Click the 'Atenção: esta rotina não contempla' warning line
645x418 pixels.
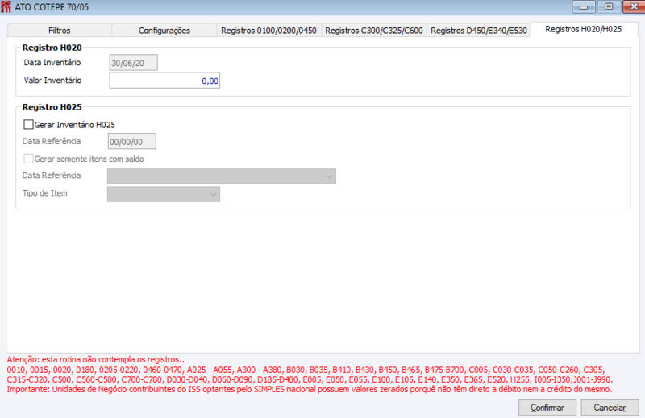point(95,359)
